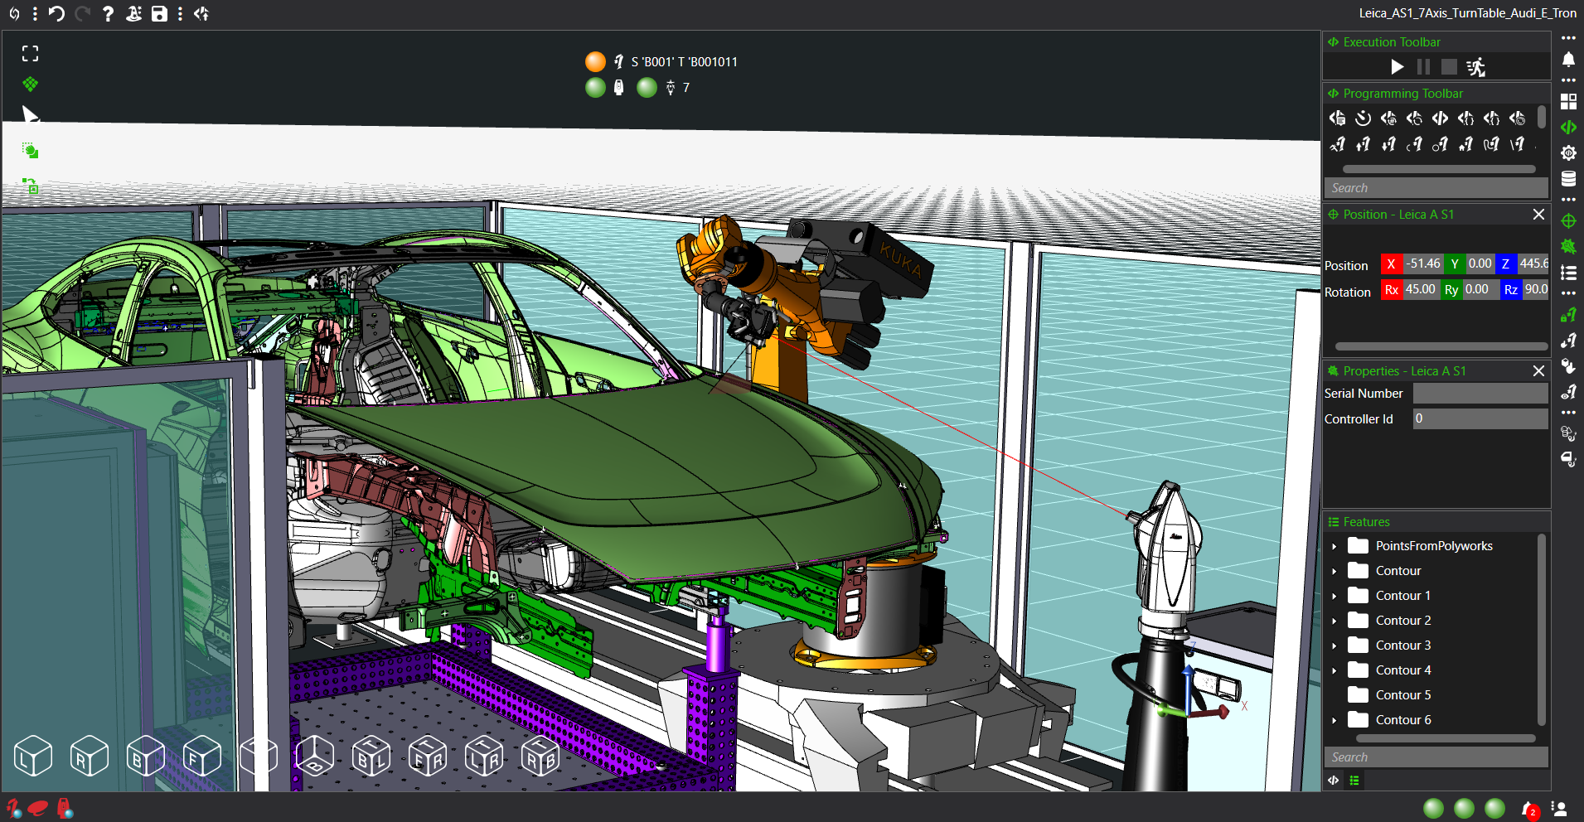The width and height of the screenshot is (1584, 822).
Task: Expand the Contour 6 folder
Action: click(1335, 720)
